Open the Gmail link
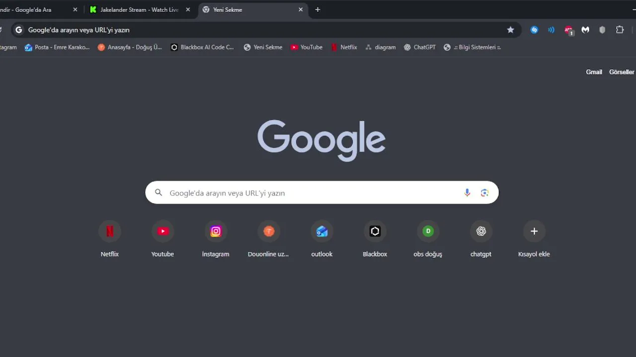This screenshot has height=357, width=636. pos(594,72)
